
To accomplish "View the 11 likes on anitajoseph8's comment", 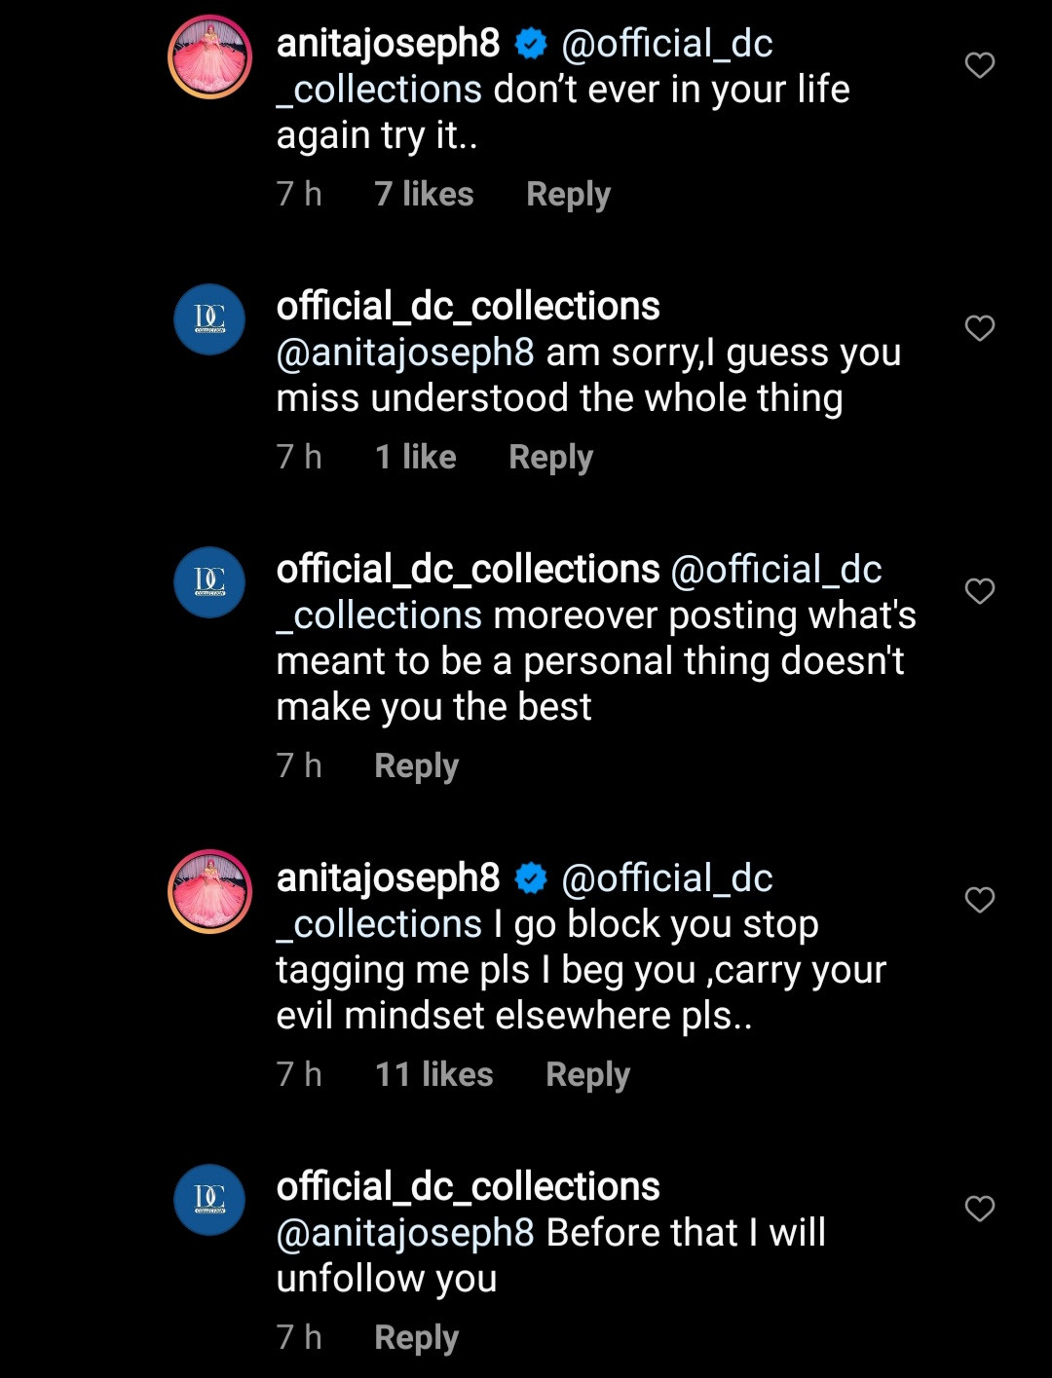I will (433, 1074).
